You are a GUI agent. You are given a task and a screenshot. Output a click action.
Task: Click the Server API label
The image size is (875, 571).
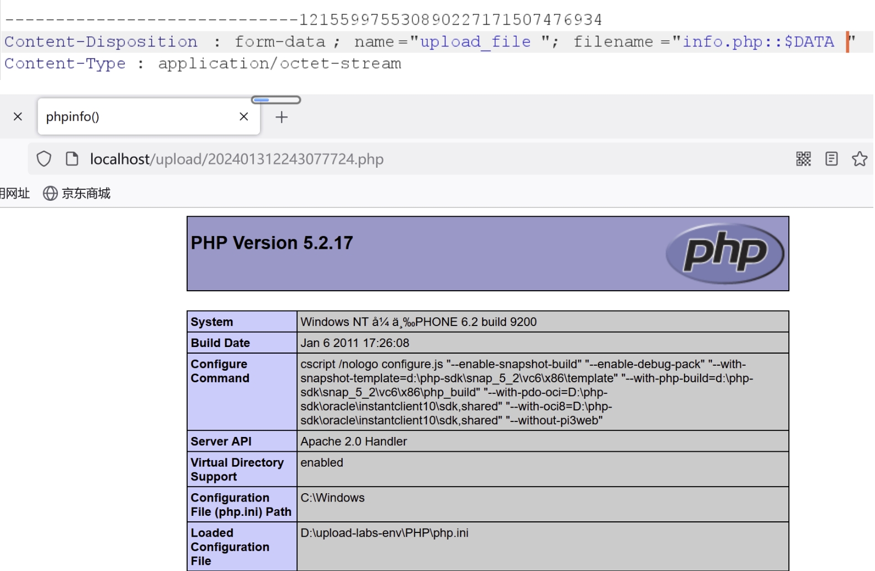pos(221,441)
